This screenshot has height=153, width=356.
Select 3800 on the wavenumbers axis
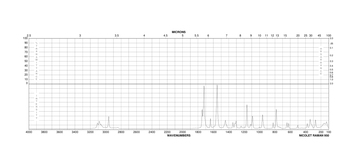(x=44, y=132)
